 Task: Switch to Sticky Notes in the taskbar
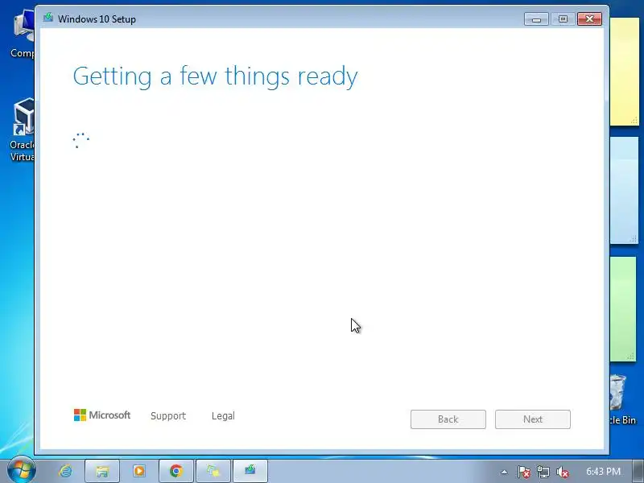coord(213,471)
